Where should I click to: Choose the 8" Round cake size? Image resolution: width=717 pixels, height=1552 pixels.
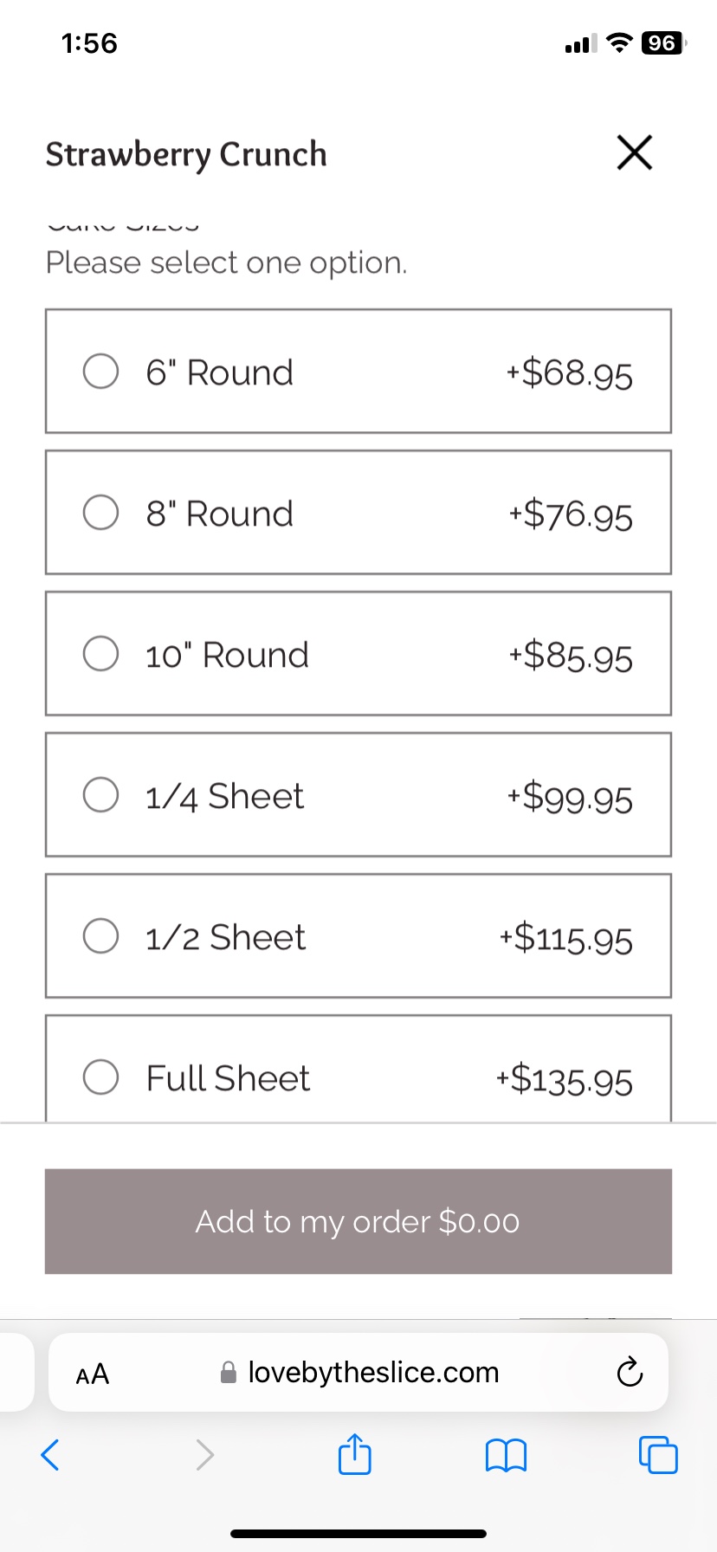pos(101,513)
